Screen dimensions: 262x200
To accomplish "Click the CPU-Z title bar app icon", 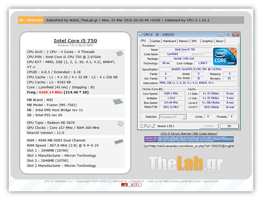I will 140,34.
